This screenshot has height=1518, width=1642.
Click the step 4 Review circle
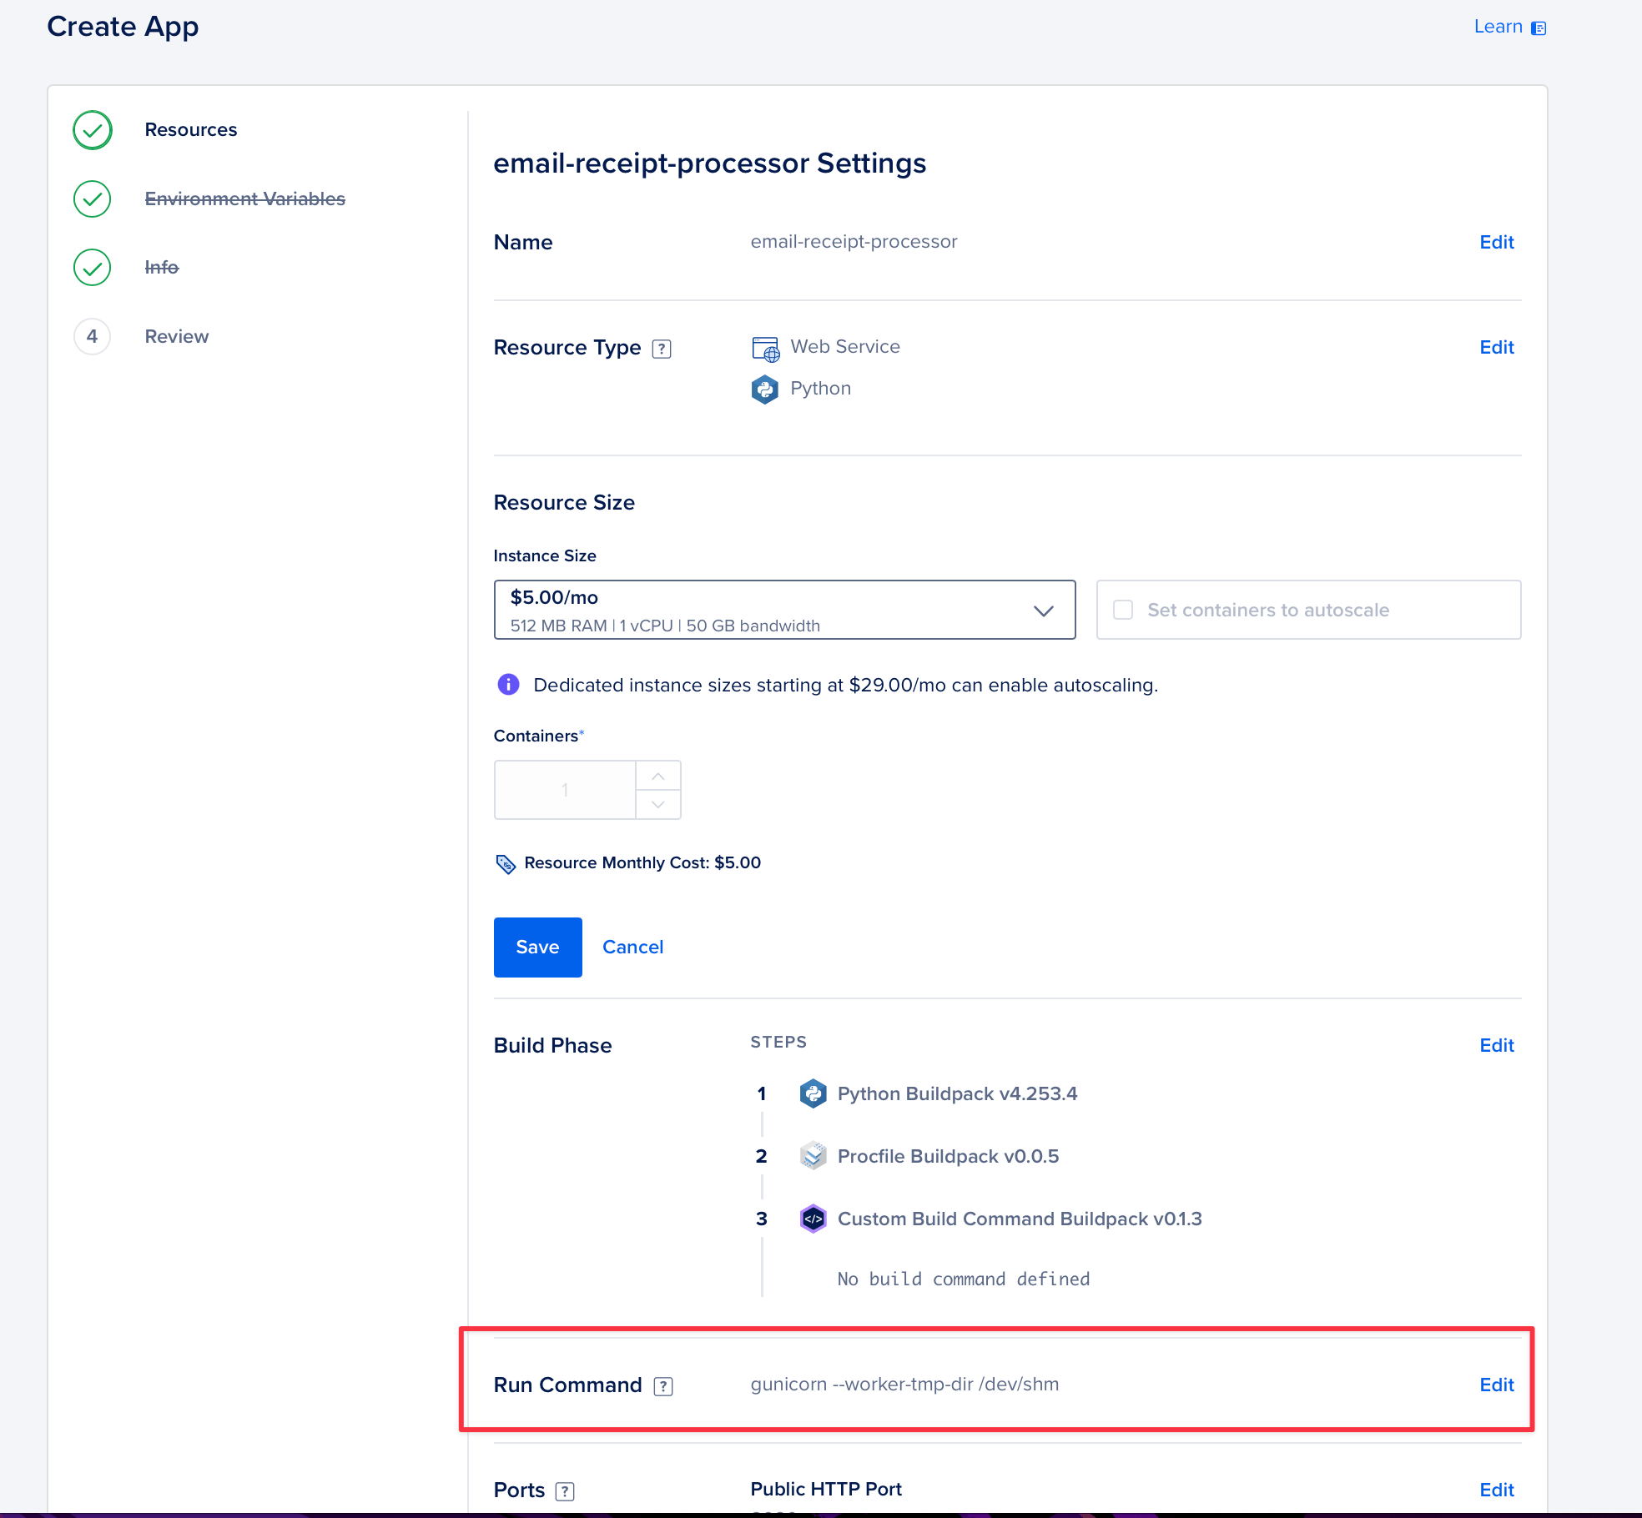tap(93, 337)
